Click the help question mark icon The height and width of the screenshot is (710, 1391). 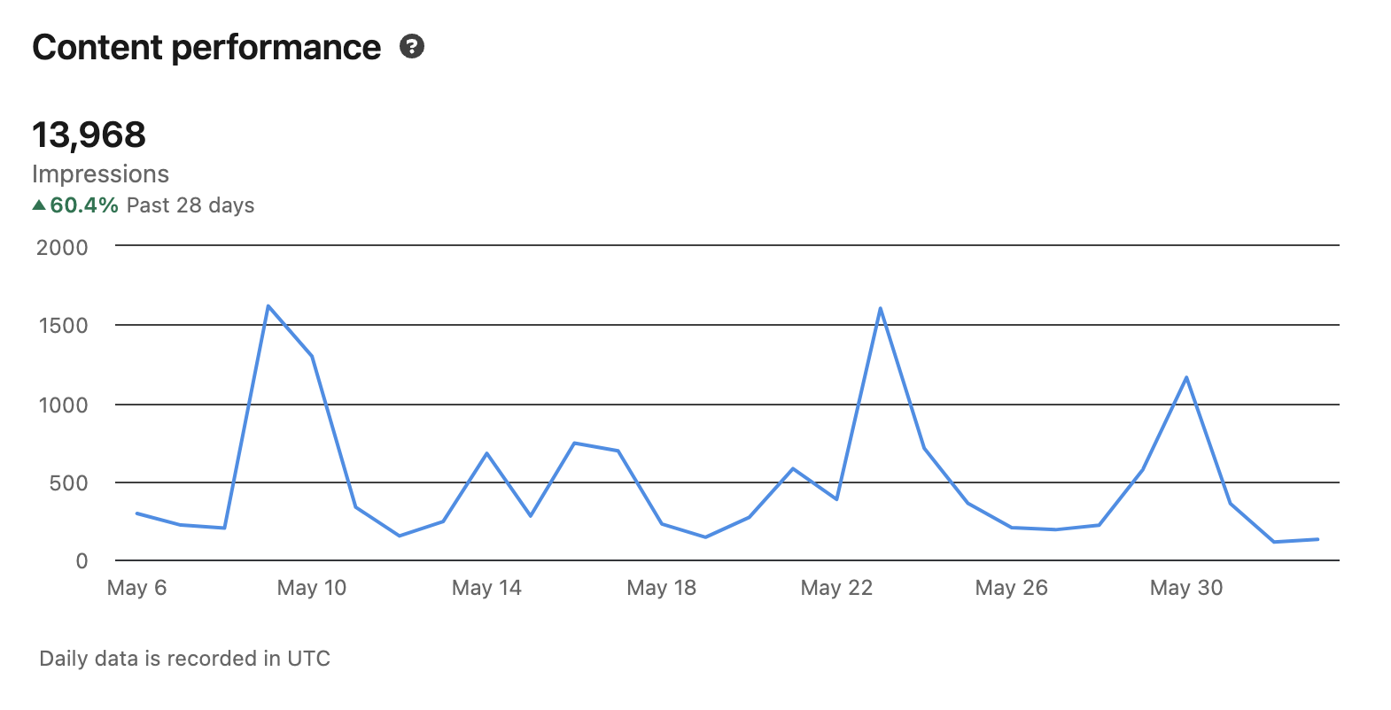coord(412,46)
